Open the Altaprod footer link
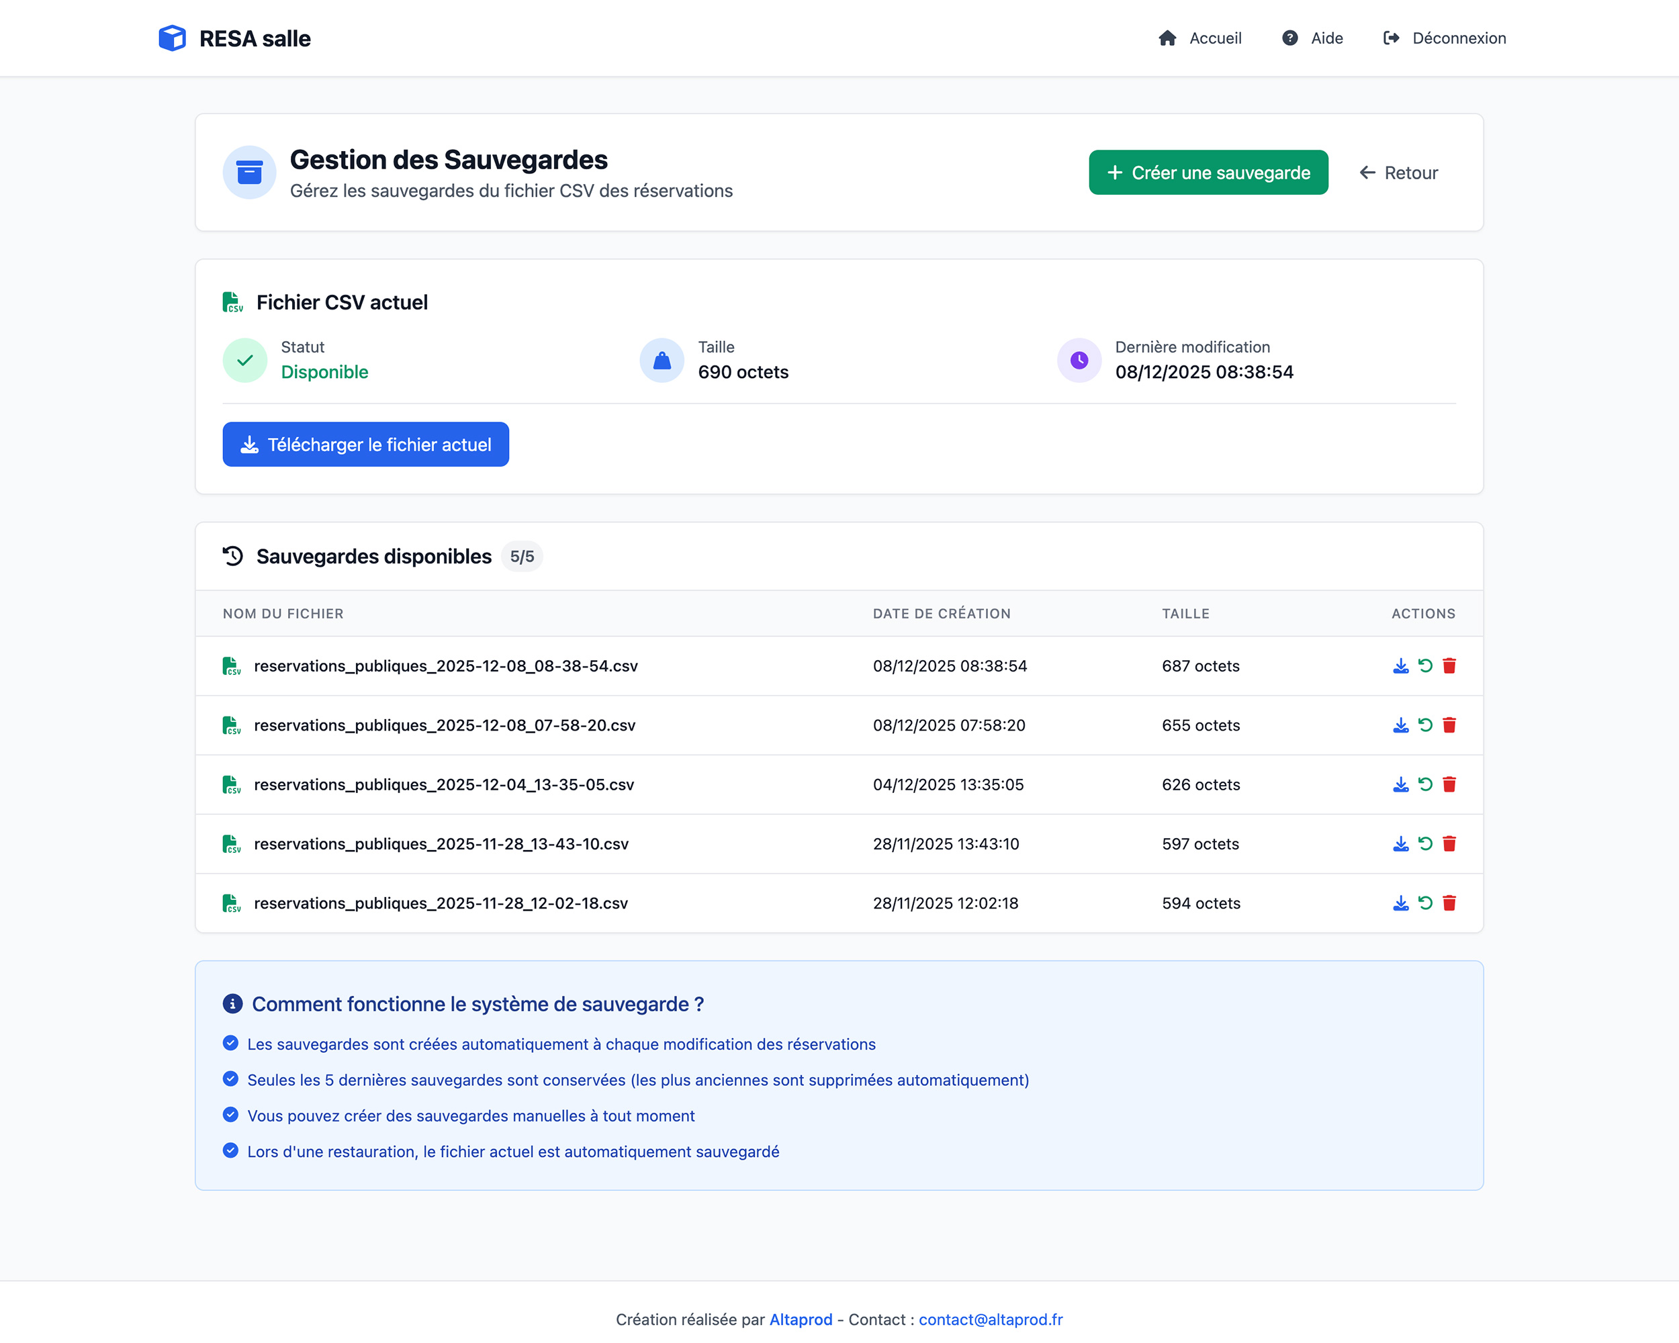The height and width of the screenshot is (1343, 1679). pos(801,1319)
